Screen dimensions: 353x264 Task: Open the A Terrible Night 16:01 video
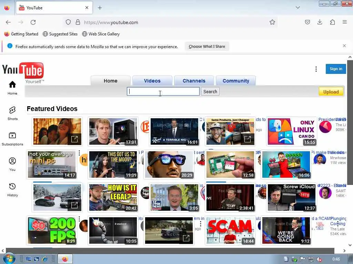coord(174,131)
